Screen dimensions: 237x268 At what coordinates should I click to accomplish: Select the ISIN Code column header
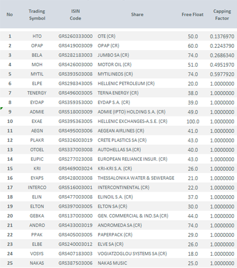(x=75, y=14)
